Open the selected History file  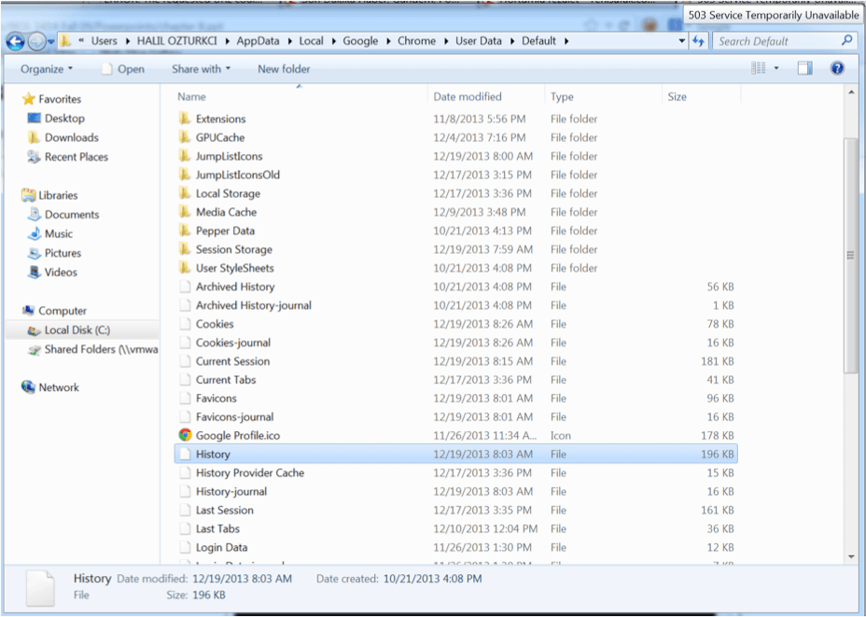[x=213, y=454]
